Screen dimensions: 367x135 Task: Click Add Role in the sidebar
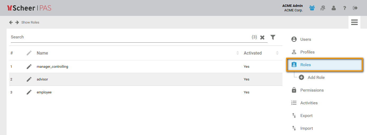tap(316, 77)
